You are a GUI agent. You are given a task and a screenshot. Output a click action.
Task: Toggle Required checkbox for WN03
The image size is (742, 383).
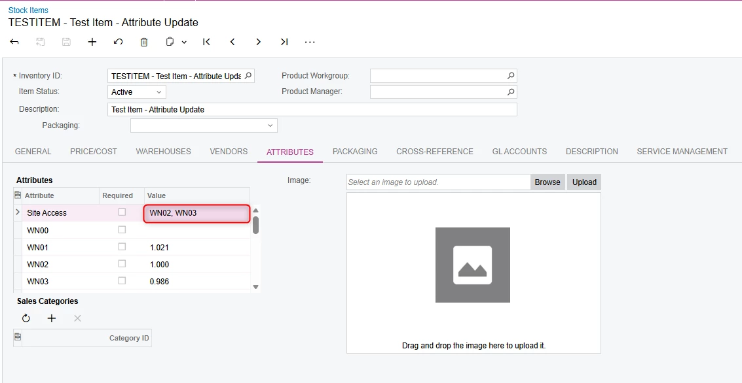[x=122, y=280]
